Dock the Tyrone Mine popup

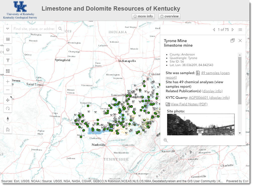point(233,40)
